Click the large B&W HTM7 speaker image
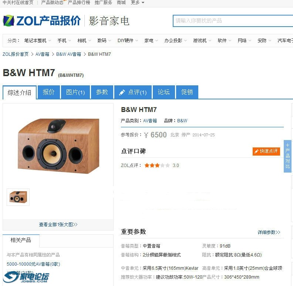This screenshot has height=286, width=293. tap(59, 146)
